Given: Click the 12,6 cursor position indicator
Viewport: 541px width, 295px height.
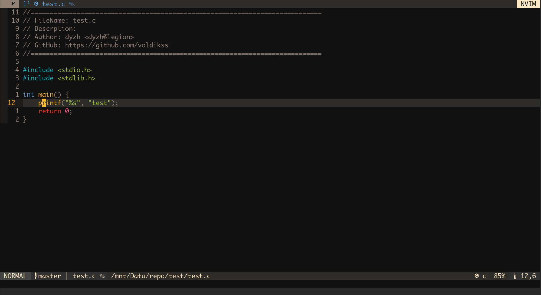Looking at the screenshot, I should click(528, 276).
